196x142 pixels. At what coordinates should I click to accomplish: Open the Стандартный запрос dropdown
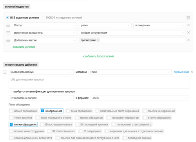[41, 98]
